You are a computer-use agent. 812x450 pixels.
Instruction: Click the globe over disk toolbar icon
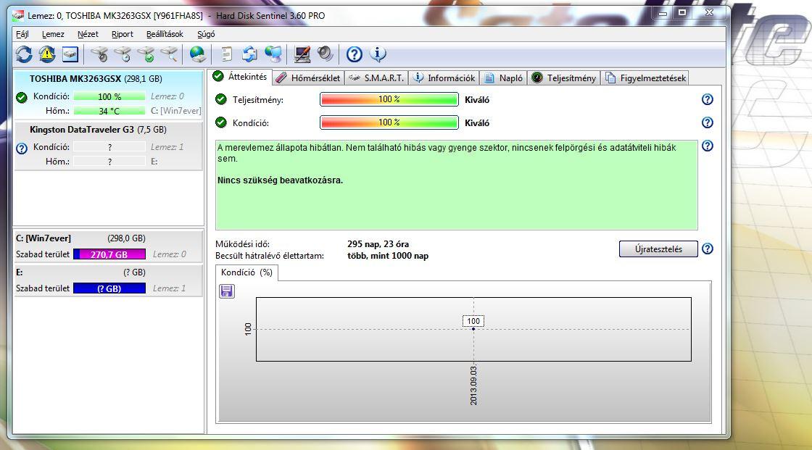(197, 54)
